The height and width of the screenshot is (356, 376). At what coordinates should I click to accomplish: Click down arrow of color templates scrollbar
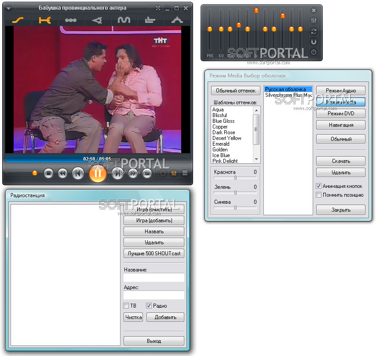[x=256, y=159]
